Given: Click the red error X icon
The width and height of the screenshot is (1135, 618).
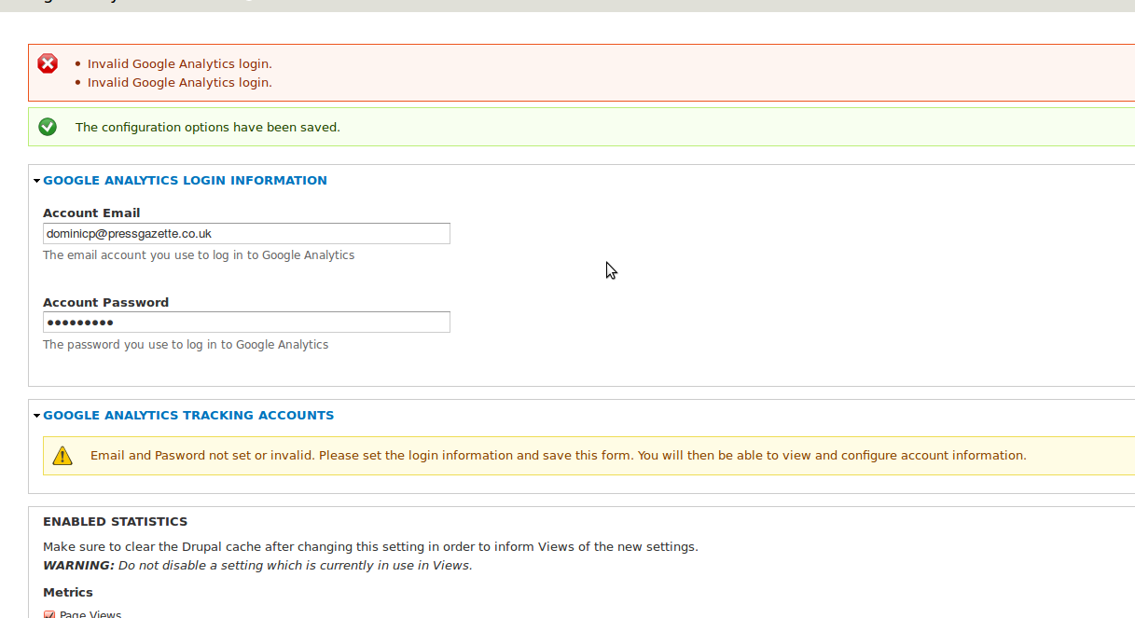Looking at the screenshot, I should point(48,63).
